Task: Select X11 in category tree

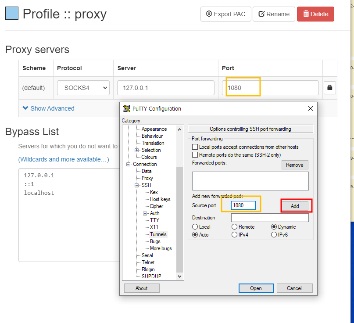Action: click(x=154, y=227)
